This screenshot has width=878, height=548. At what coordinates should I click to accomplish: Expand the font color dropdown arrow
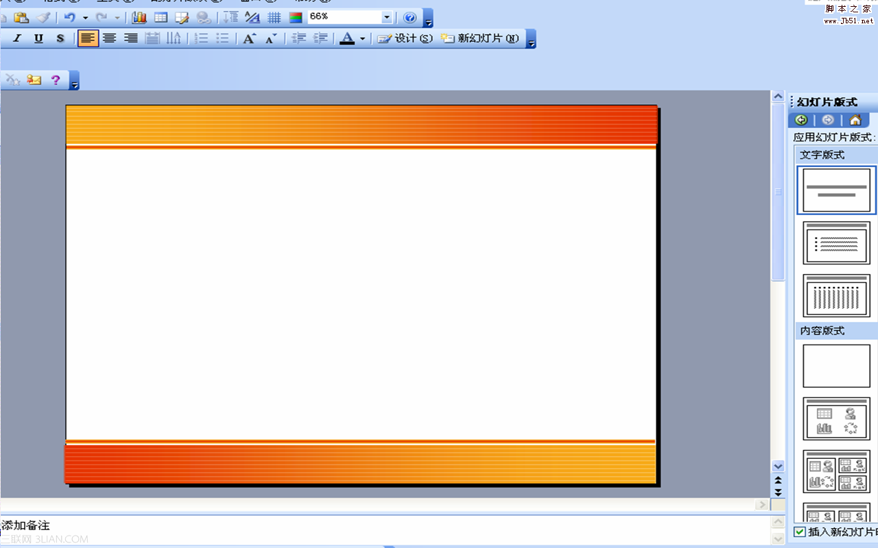tap(362, 39)
